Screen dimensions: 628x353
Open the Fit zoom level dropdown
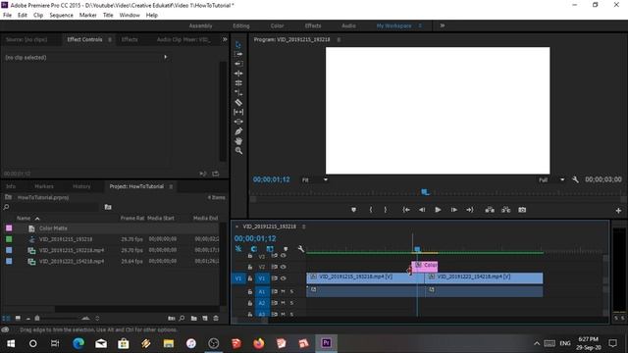point(314,179)
